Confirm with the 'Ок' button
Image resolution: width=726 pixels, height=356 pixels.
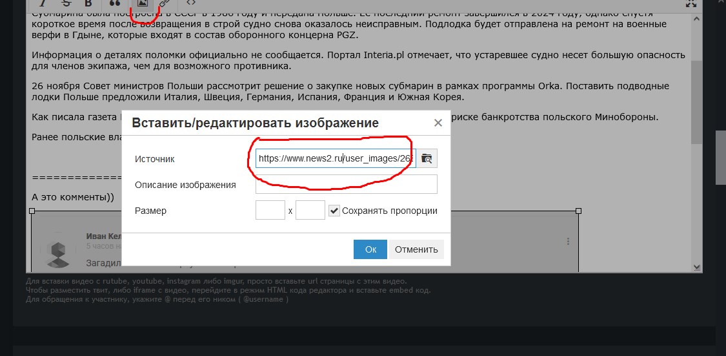[x=370, y=249]
